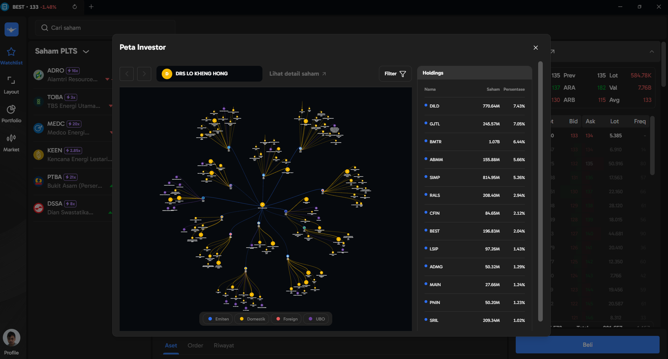Expand the Saham PLTS watchlist dropdown
The height and width of the screenshot is (359, 668).
tap(62, 51)
